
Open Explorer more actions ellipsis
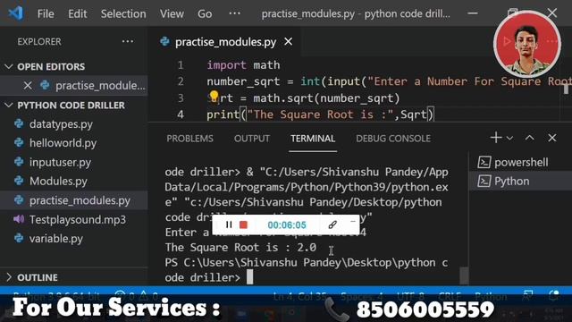[x=128, y=42]
